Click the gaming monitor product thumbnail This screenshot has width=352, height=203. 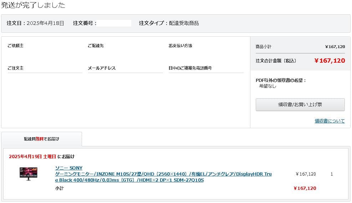tap(29, 174)
